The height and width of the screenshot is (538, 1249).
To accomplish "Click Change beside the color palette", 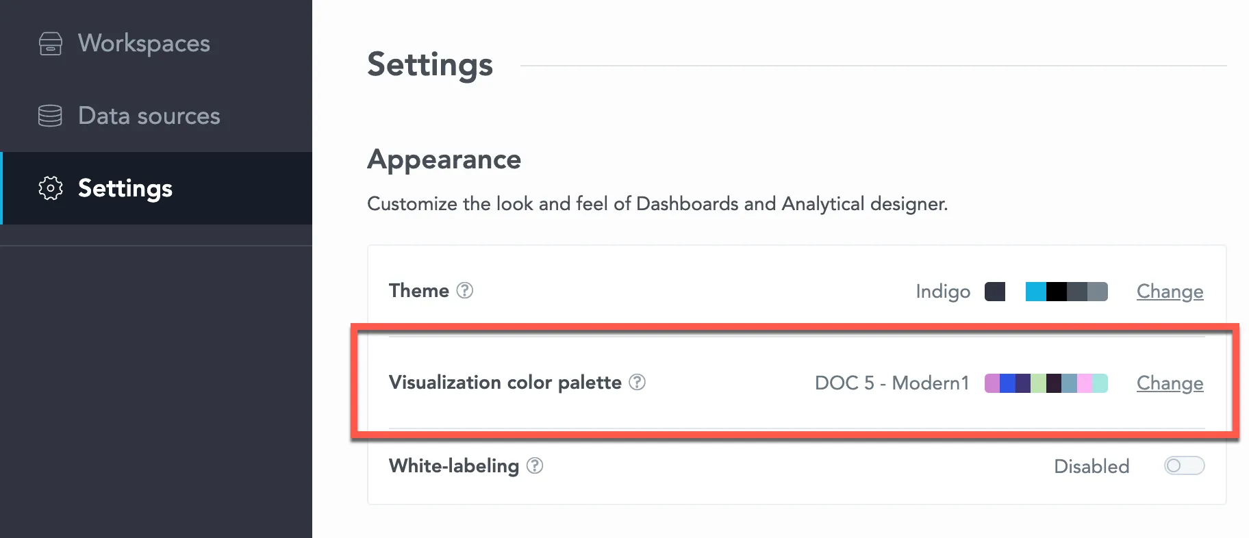I will (1170, 383).
